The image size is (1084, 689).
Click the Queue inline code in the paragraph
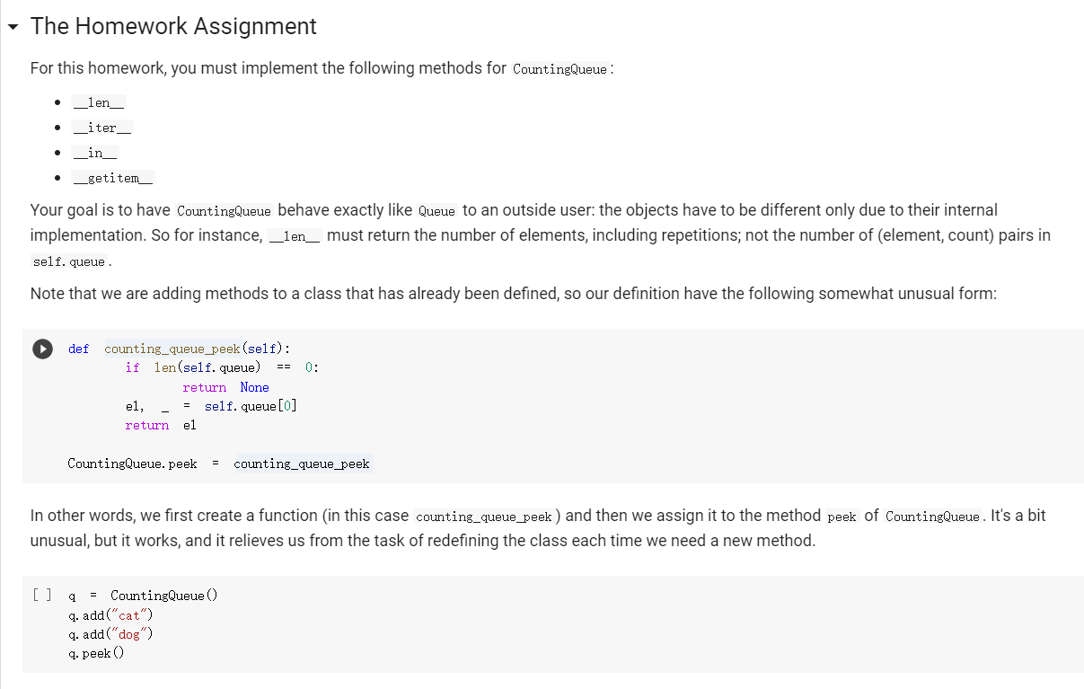coord(437,210)
